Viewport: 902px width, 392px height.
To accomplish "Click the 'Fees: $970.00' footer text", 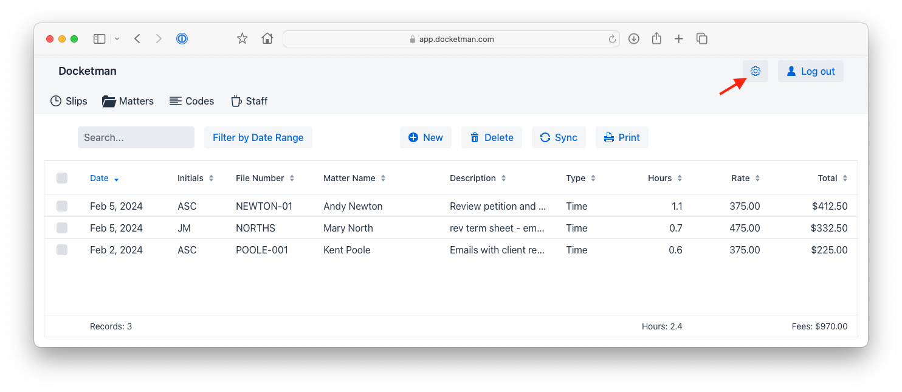I will (x=819, y=326).
